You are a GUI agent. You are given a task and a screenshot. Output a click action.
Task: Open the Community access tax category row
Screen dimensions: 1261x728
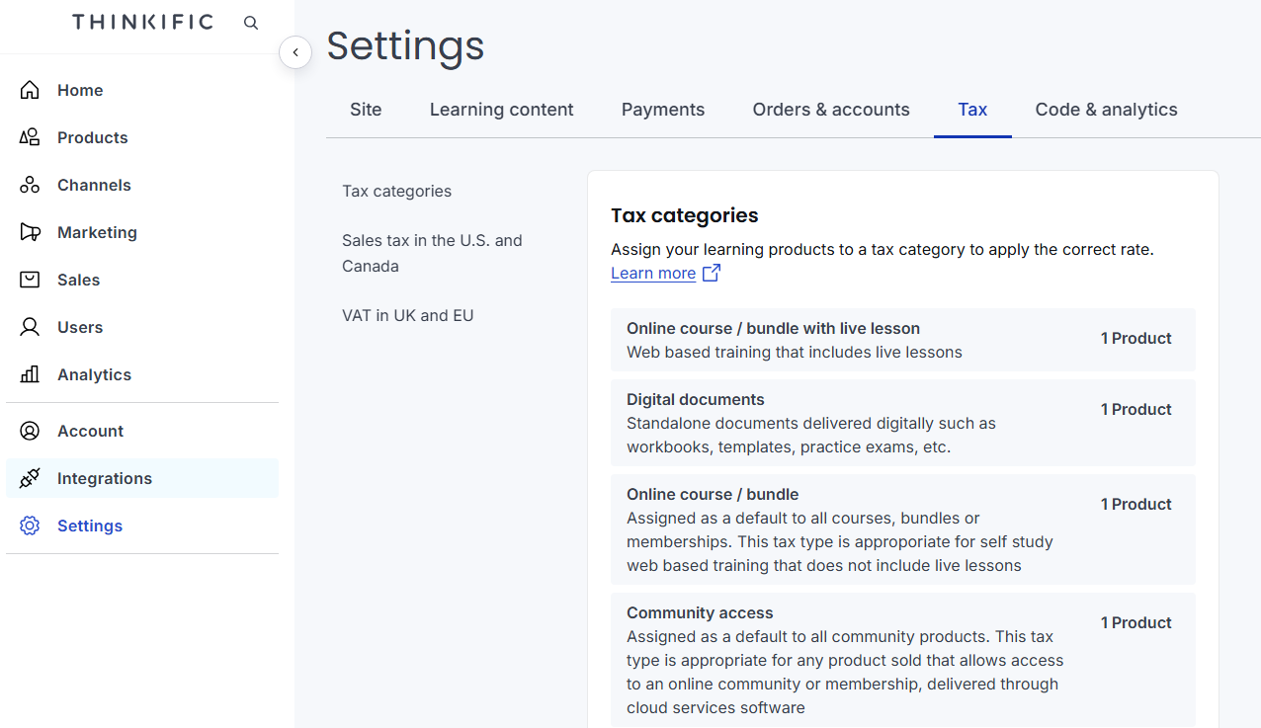pyautogui.click(x=902, y=660)
